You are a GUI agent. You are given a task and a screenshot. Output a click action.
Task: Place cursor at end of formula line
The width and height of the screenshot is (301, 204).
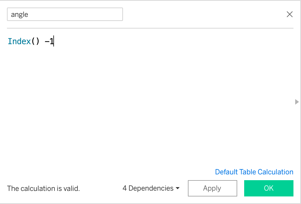click(54, 42)
